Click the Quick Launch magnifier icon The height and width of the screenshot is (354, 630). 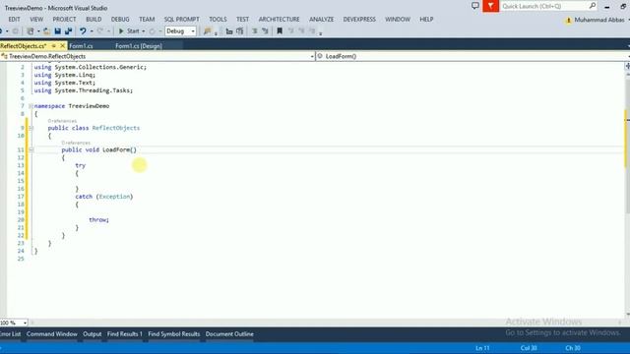593,6
